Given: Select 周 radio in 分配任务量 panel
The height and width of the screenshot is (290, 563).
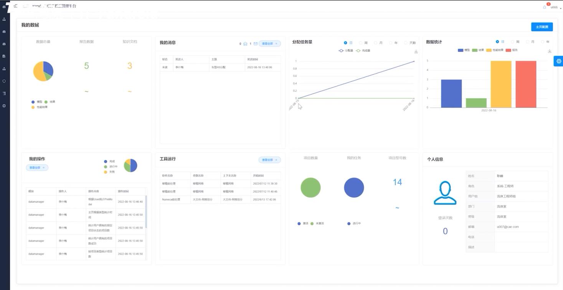Looking at the screenshot, I should pyautogui.click(x=361, y=43).
